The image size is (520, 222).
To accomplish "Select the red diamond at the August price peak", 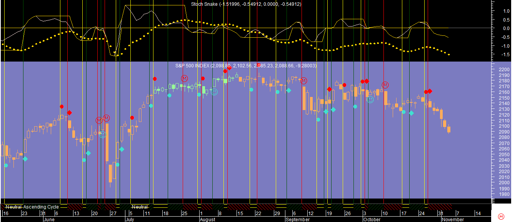I will [230, 68].
